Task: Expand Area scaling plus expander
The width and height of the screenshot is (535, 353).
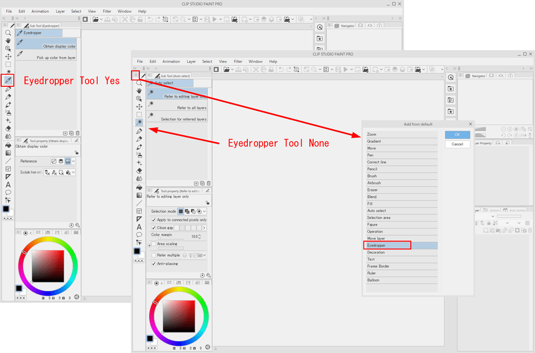Action: [x=149, y=246]
